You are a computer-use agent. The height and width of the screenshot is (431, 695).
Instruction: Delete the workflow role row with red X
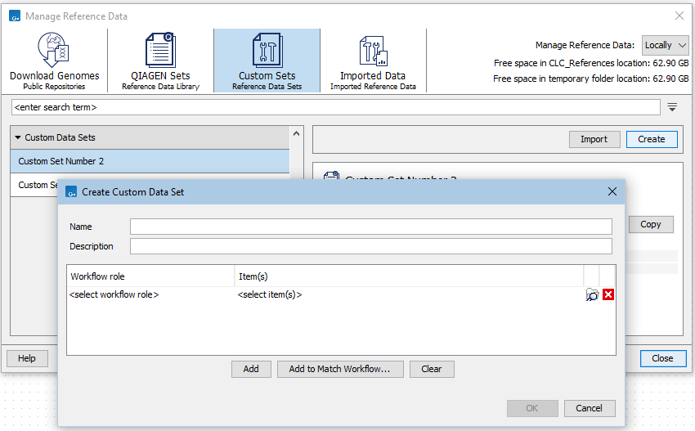[608, 294]
